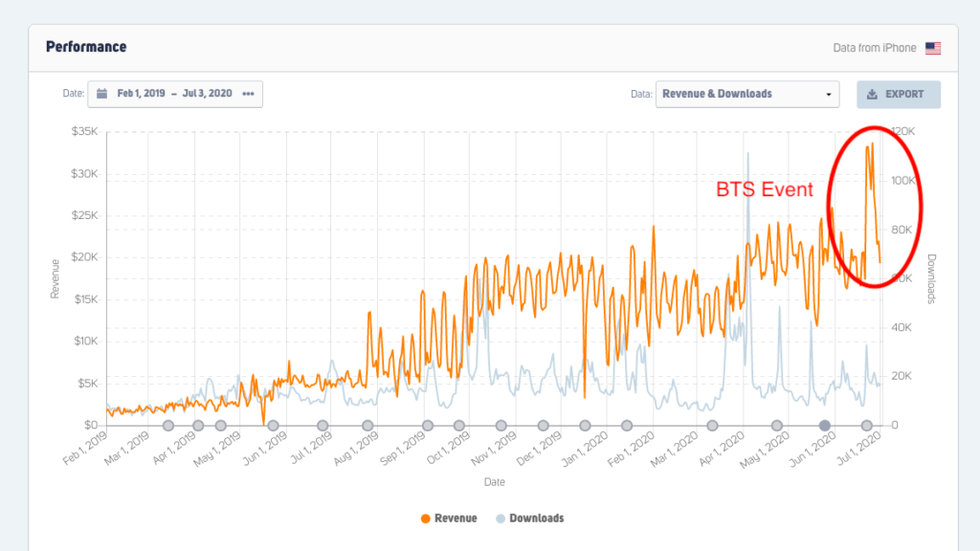Click the last event marker near Jul 1, 2020

pyautogui.click(x=867, y=426)
